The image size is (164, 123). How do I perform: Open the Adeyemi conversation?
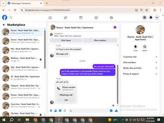[x=22, y=87]
